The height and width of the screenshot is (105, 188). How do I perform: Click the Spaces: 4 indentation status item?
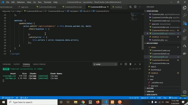144,98
